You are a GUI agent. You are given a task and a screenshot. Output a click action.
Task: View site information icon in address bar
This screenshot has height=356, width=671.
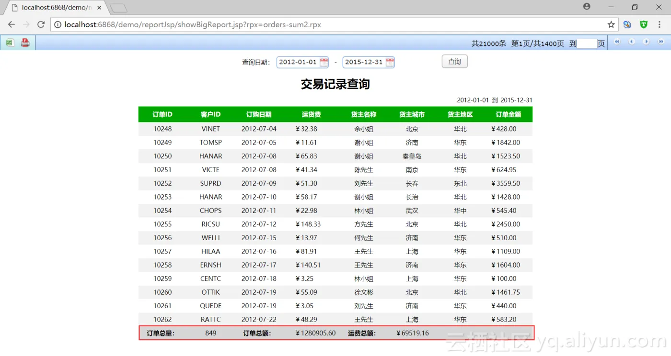click(57, 24)
